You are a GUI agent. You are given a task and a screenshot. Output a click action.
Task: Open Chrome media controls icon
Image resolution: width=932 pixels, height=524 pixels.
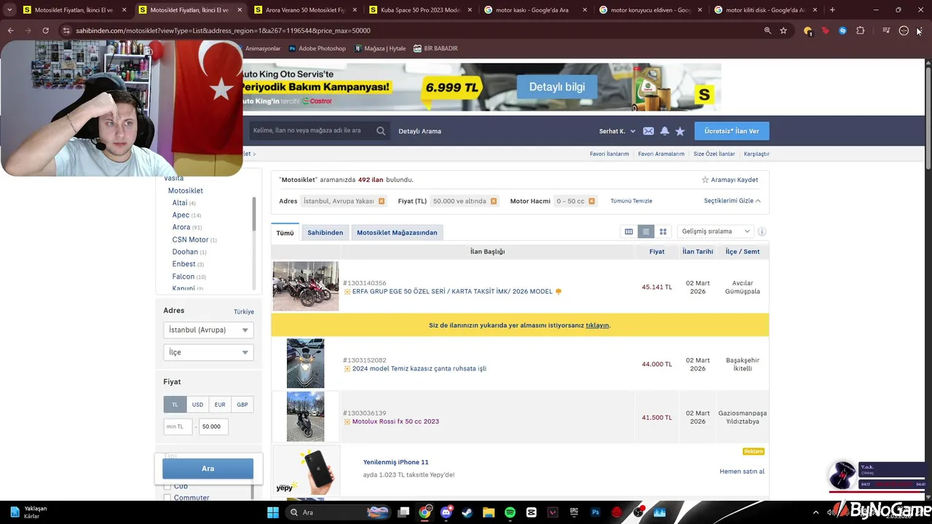886,31
